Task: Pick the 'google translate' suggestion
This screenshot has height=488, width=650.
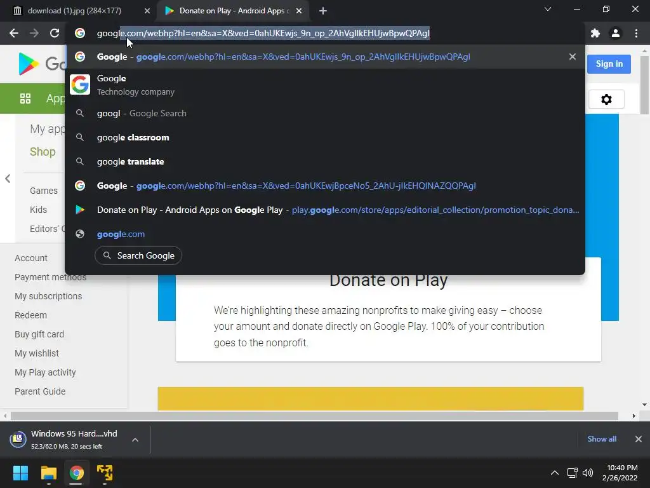Action: click(325, 161)
